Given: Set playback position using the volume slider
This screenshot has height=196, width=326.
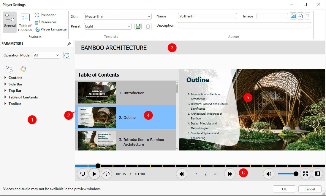Looking at the screenshot, I should [x=287, y=174].
